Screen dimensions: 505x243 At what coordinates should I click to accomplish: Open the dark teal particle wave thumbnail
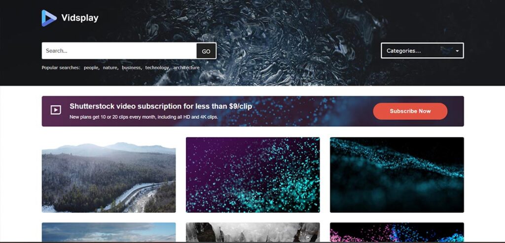coord(397,175)
